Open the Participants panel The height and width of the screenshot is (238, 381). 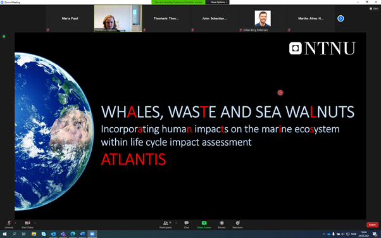[x=166, y=224]
